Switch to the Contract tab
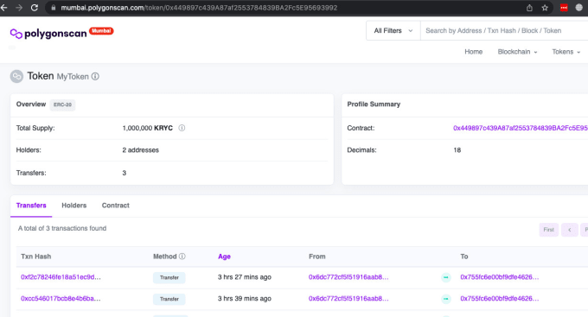 116,206
